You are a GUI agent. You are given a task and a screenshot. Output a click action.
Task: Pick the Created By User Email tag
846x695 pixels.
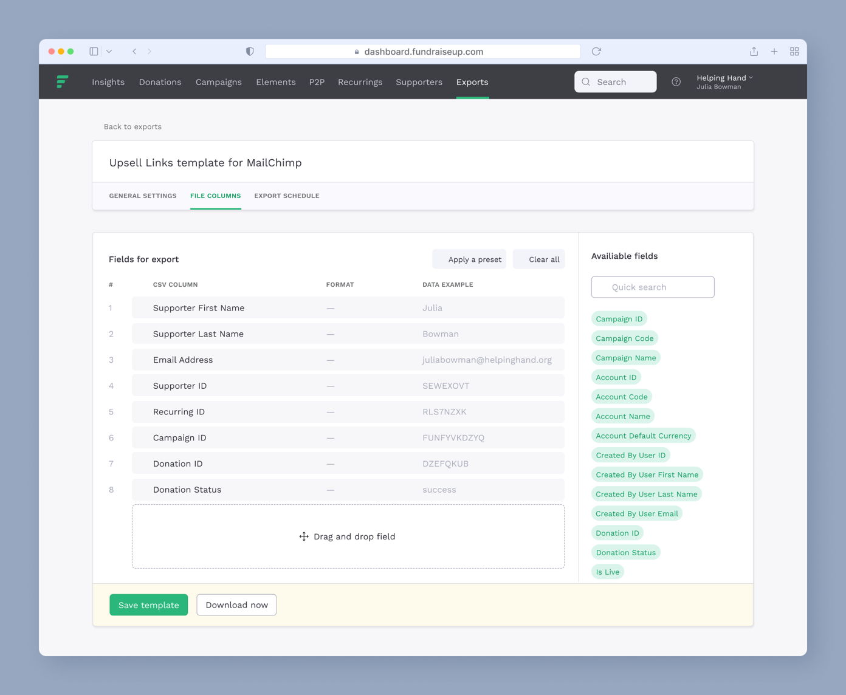pos(637,513)
